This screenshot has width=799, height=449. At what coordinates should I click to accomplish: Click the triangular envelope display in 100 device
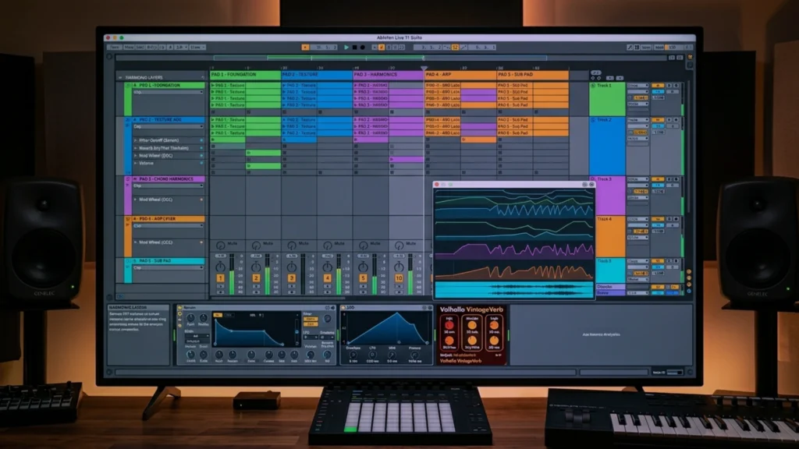389,328
